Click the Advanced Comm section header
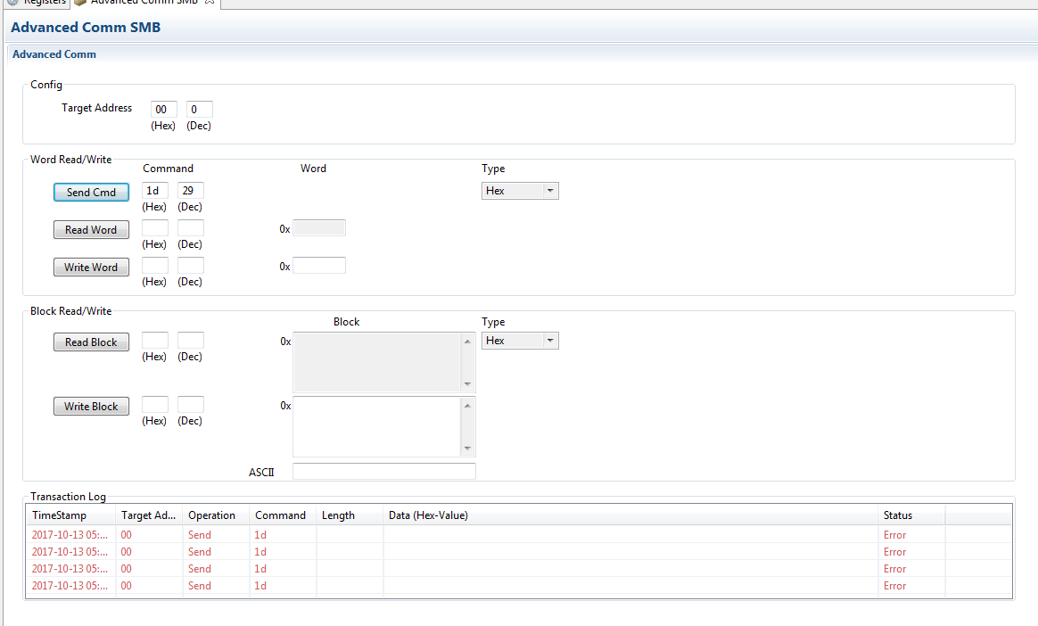 [54, 54]
